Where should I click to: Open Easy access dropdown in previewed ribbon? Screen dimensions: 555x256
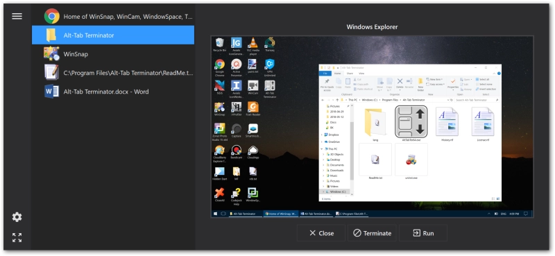point(436,84)
